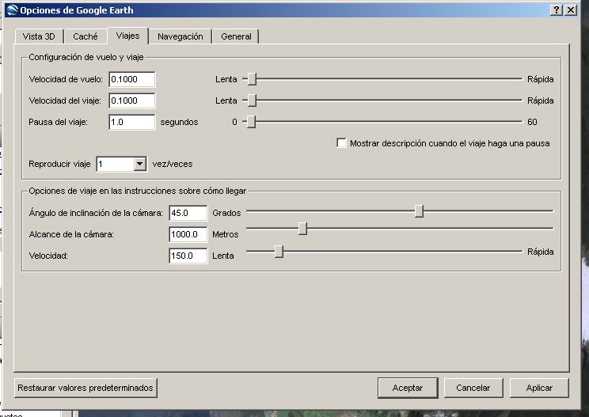The image size is (589, 417).
Task: Click the Pausa del viaje slider handle
Action: click(x=251, y=122)
